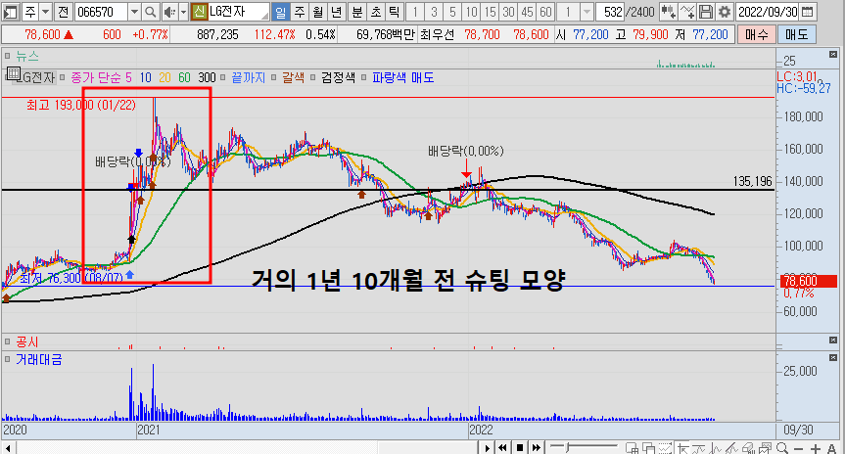Select the 60 interval button

click(545, 12)
